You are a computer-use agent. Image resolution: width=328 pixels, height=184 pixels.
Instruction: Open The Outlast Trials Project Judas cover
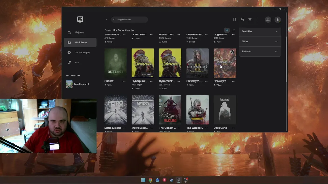(170, 110)
